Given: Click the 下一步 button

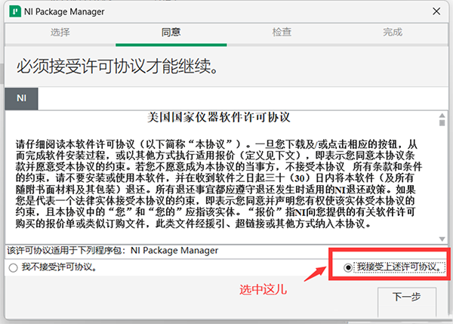Looking at the screenshot, I should (x=407, y=301).
